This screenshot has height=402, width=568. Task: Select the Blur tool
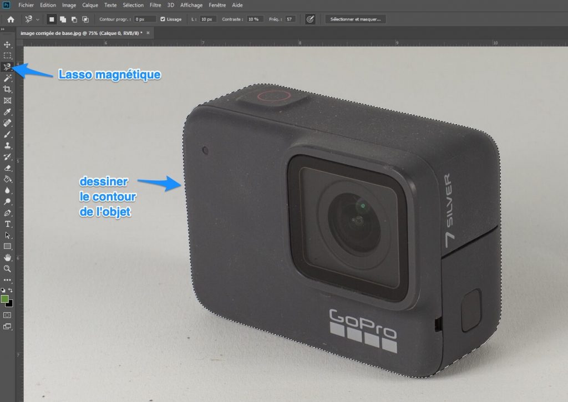pos(7,191)
